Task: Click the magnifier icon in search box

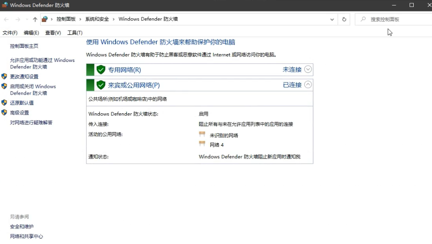Action: click(x=363, y=19)
